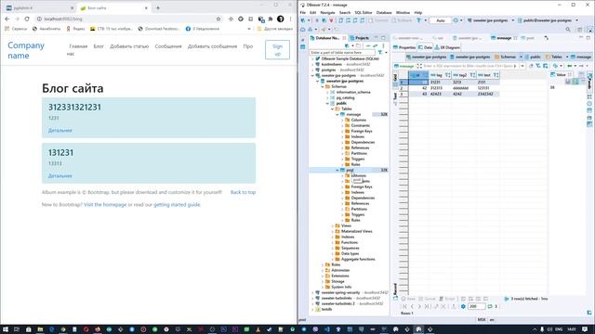The width and height of the screenshot is (595, 334).
Task: Expand the Views folder in the tree
Action: [333, 225]
